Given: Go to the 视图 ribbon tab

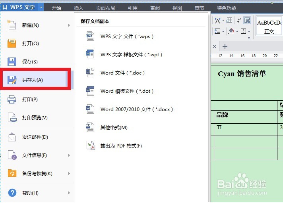Looking at the screenshot, I should tap(177, 8).
